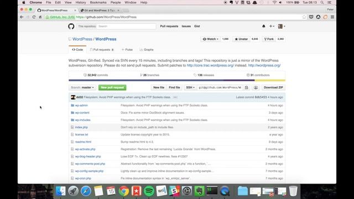Open the user avatar menu
Viewport: 354px width, 199px height.
point(282,26)
